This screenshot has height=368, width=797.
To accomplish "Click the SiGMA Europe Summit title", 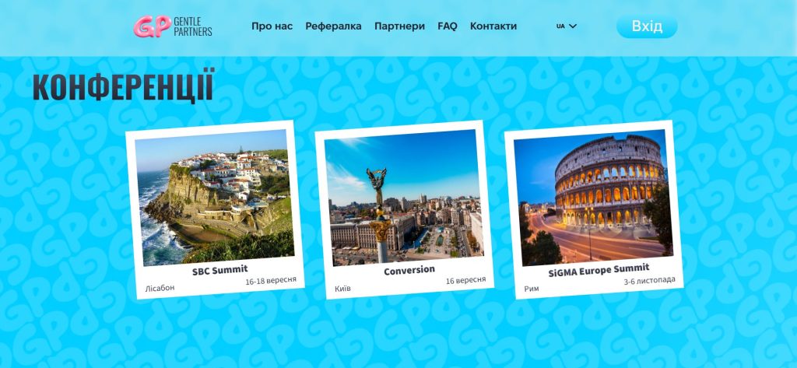I will point(599,271).
